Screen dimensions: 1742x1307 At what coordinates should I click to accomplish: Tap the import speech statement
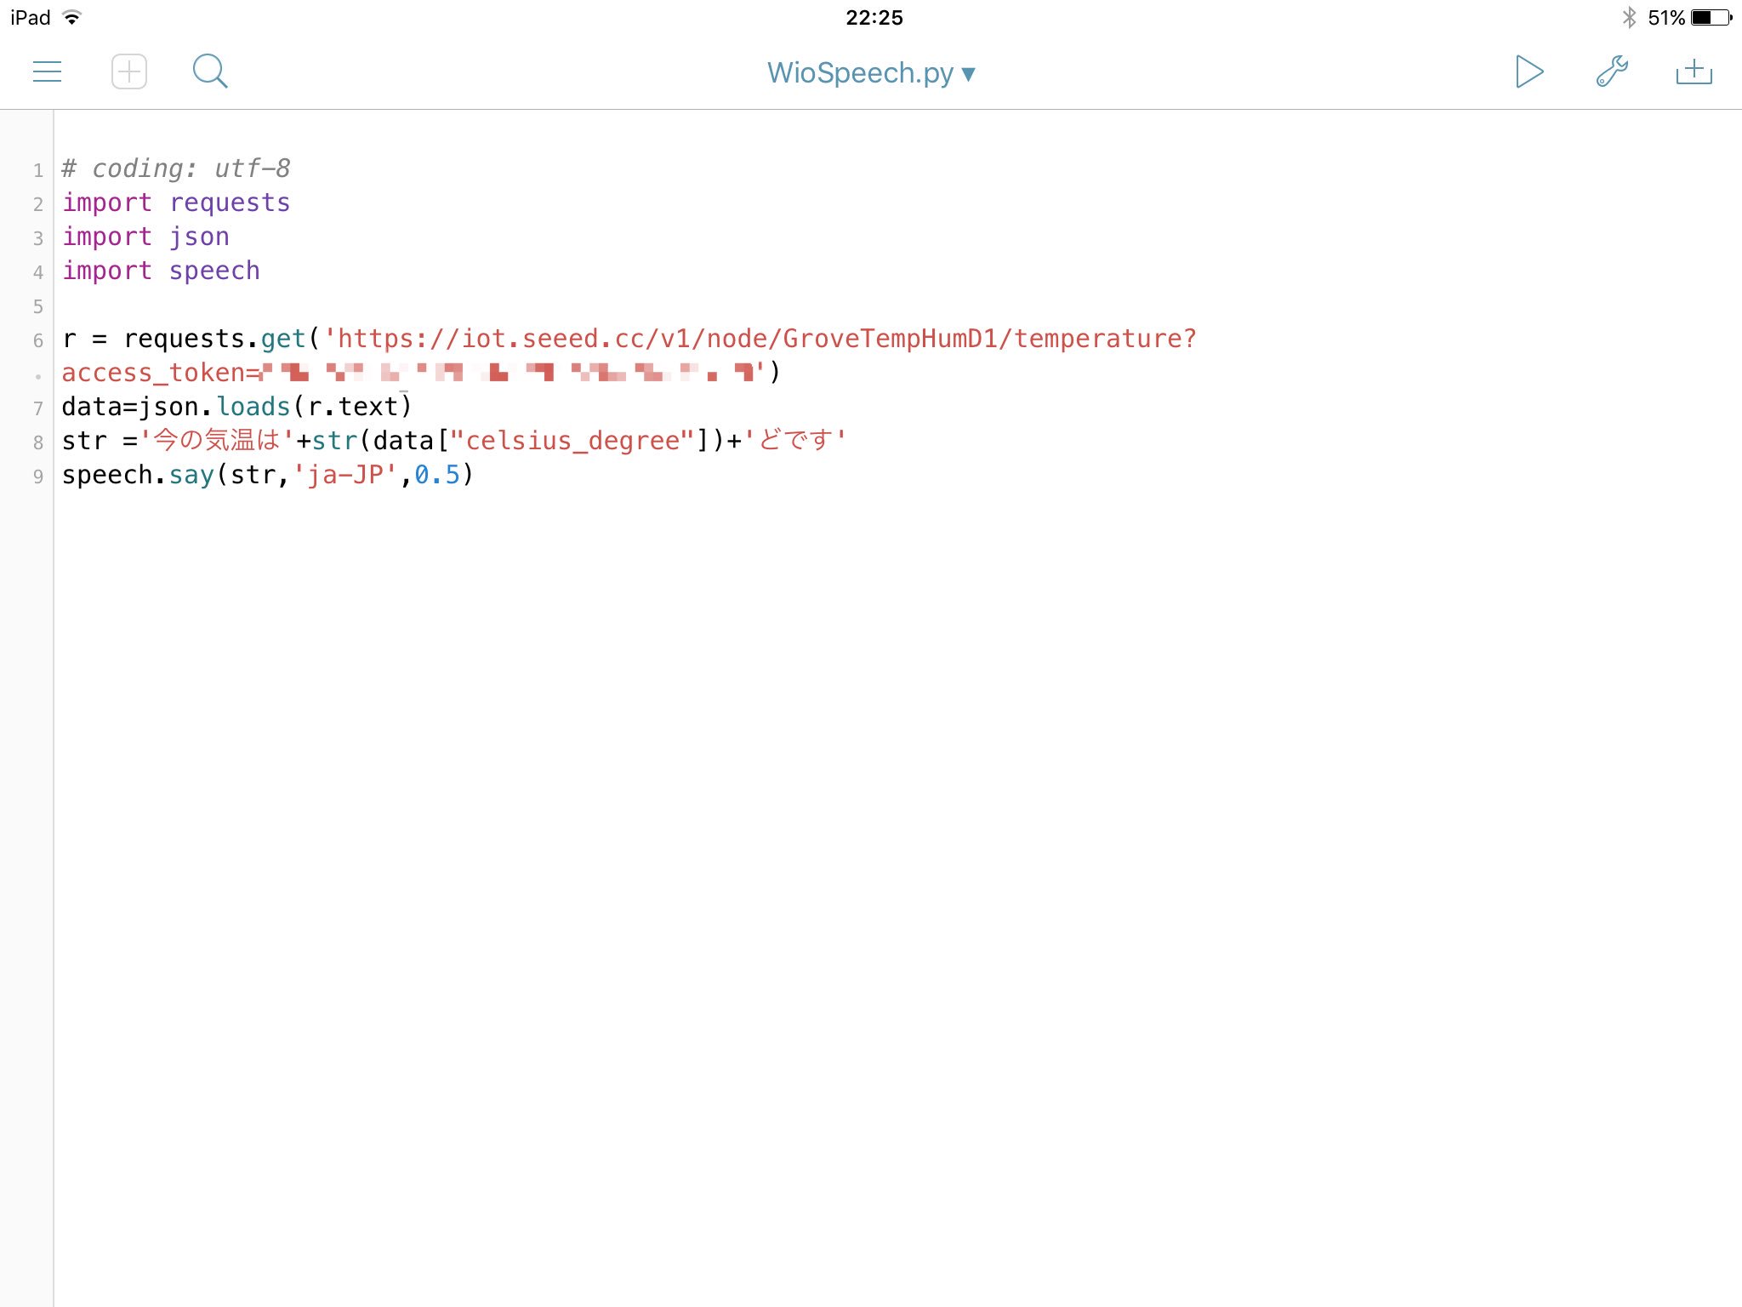point(160,270)
